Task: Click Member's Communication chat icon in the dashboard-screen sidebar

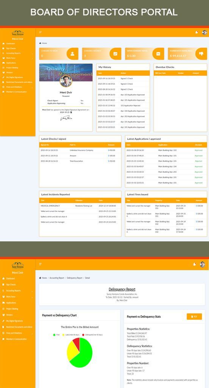Action: (x=3, y=92)
